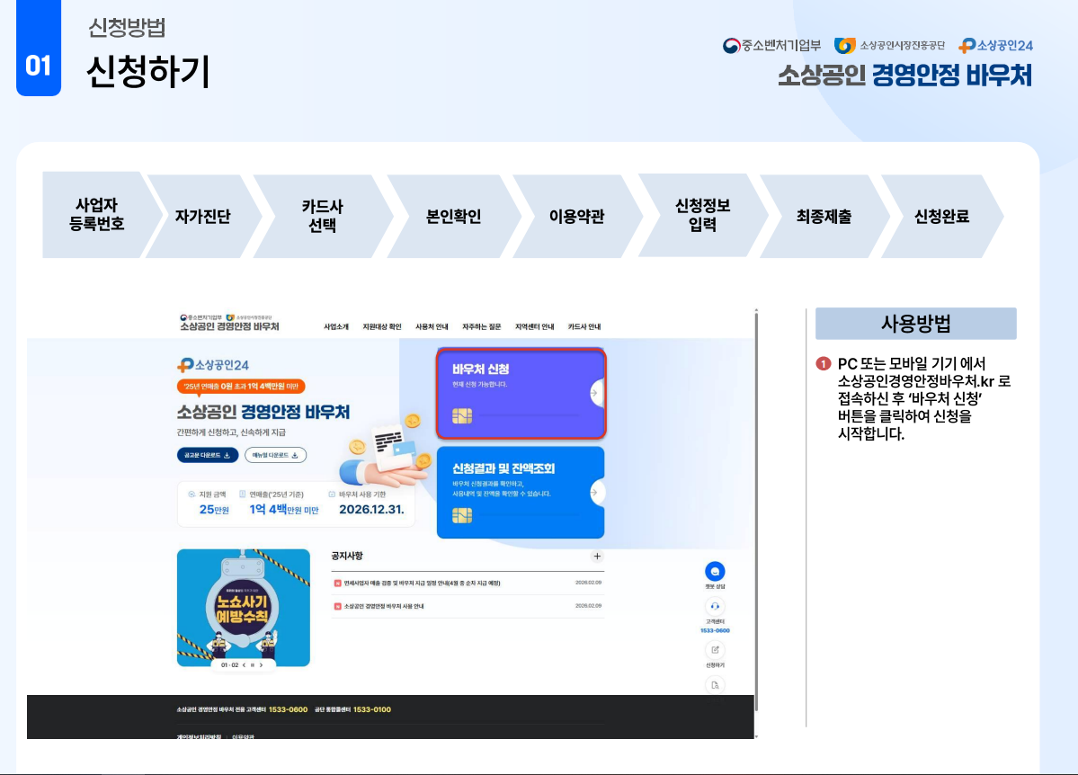
Task: Click the 01 · 02 slide counter
Action: pyautogui.click(x=229, y=665)
